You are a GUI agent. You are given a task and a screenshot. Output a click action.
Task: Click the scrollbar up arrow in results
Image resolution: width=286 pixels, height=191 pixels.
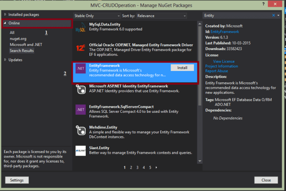pos(200,24)
